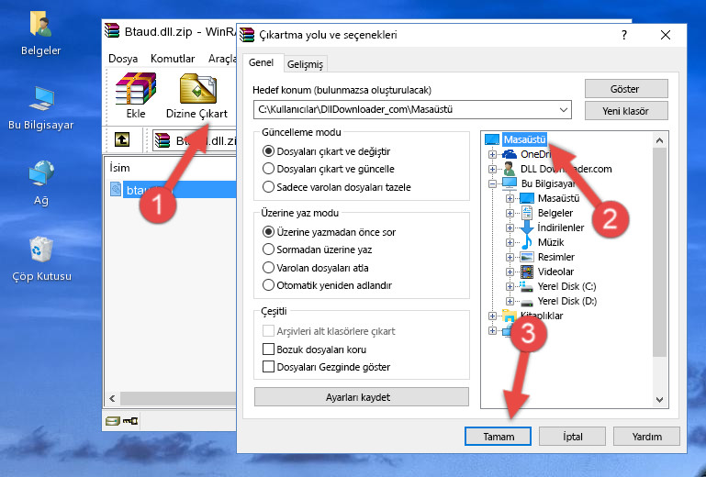Select Resimler picture icon in folder tree
The height and width of the screenshot is (477, 706).
coord(526,257)
